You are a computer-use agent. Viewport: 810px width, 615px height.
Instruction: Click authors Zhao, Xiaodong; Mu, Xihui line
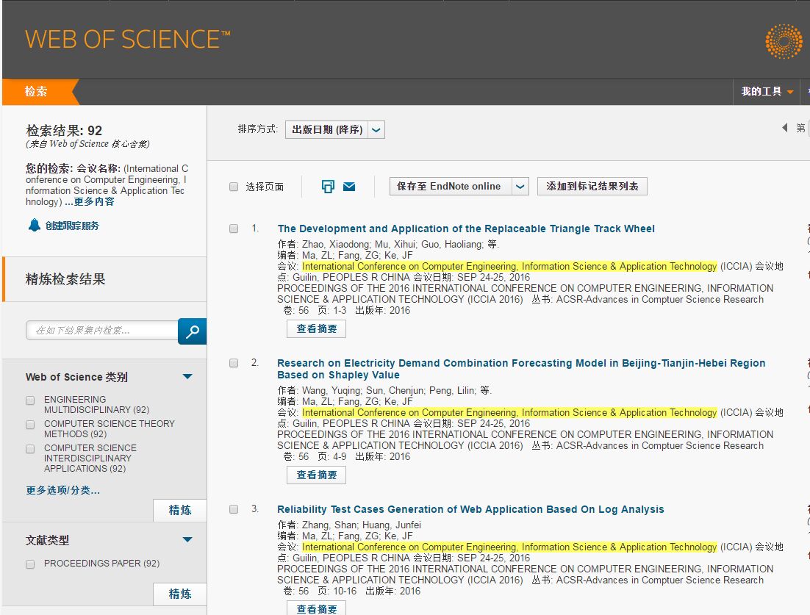[x=387, y=244]
